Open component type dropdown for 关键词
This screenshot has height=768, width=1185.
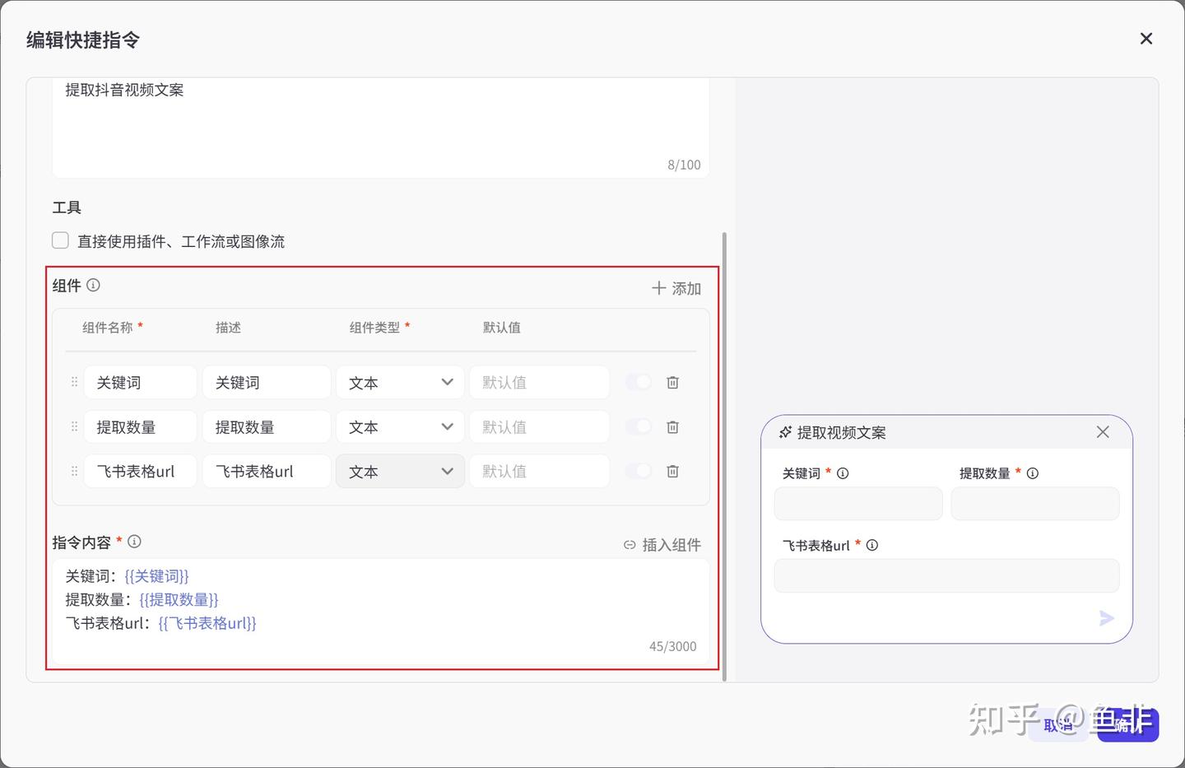pyautogui.click(x=400, y=383)
